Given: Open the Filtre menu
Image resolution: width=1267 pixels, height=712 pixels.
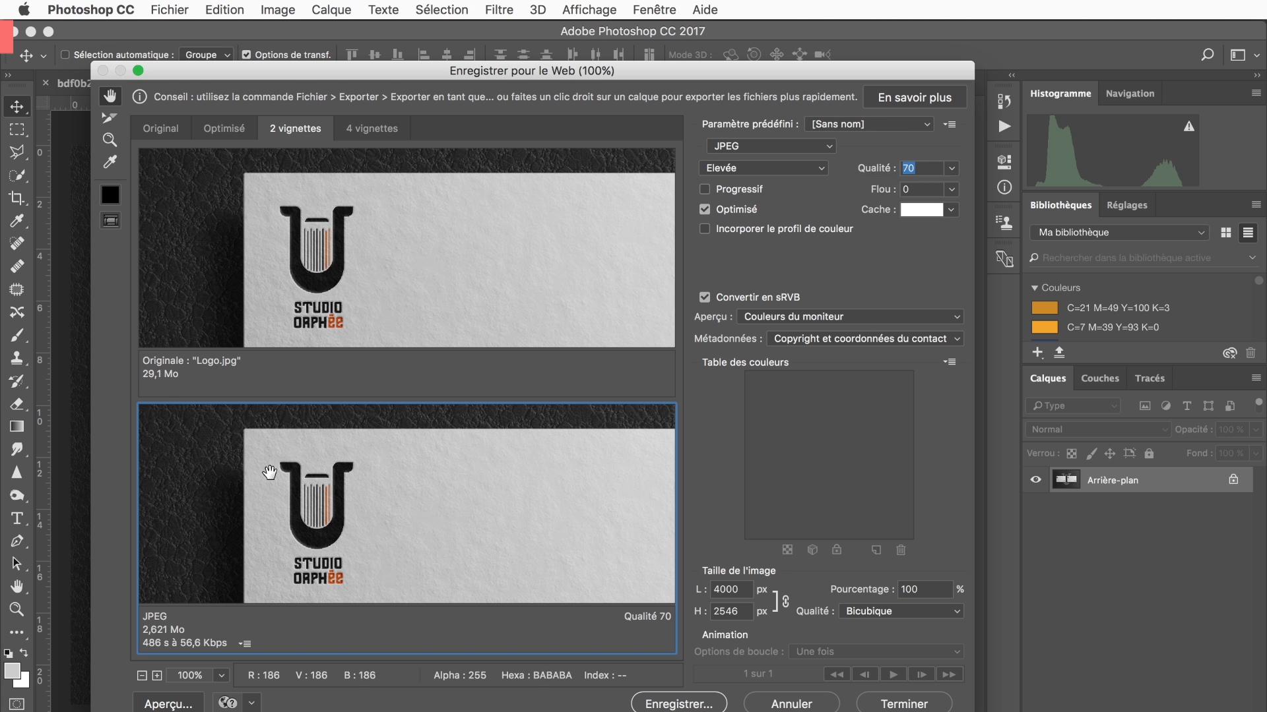Looking at the screenshot, I should 499,10.
